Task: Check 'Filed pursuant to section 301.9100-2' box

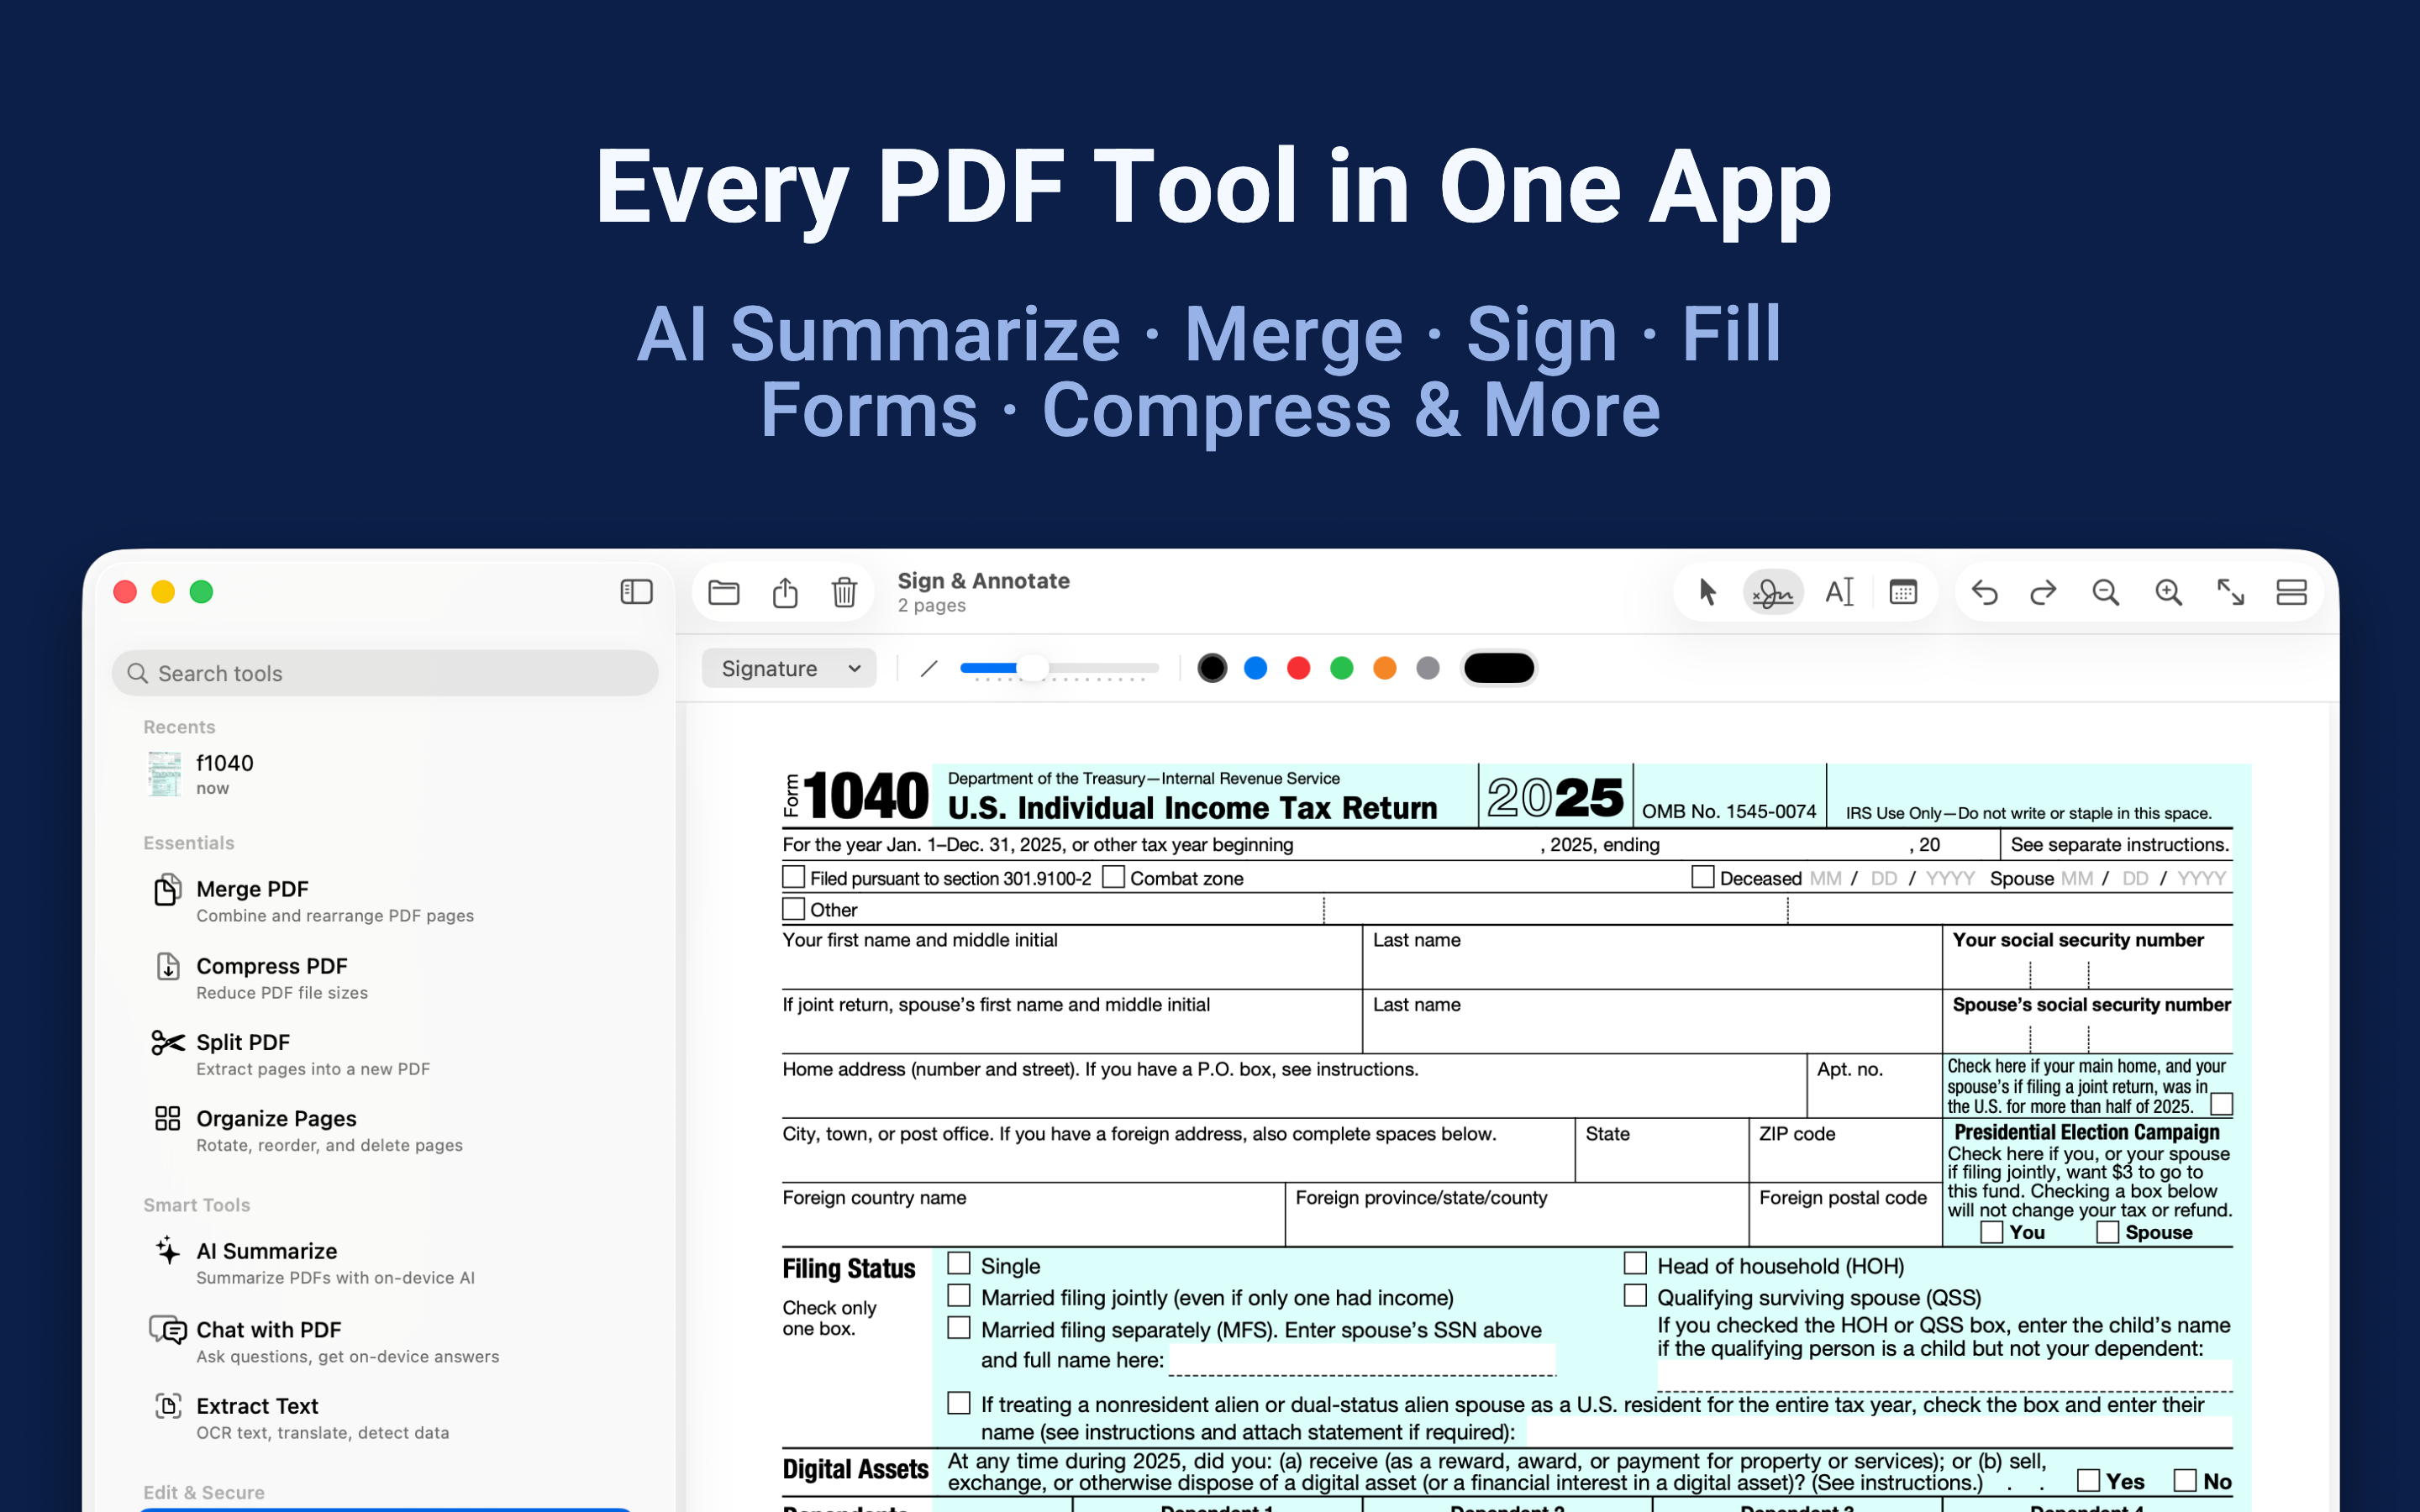Action: click(x=794, y=877)
